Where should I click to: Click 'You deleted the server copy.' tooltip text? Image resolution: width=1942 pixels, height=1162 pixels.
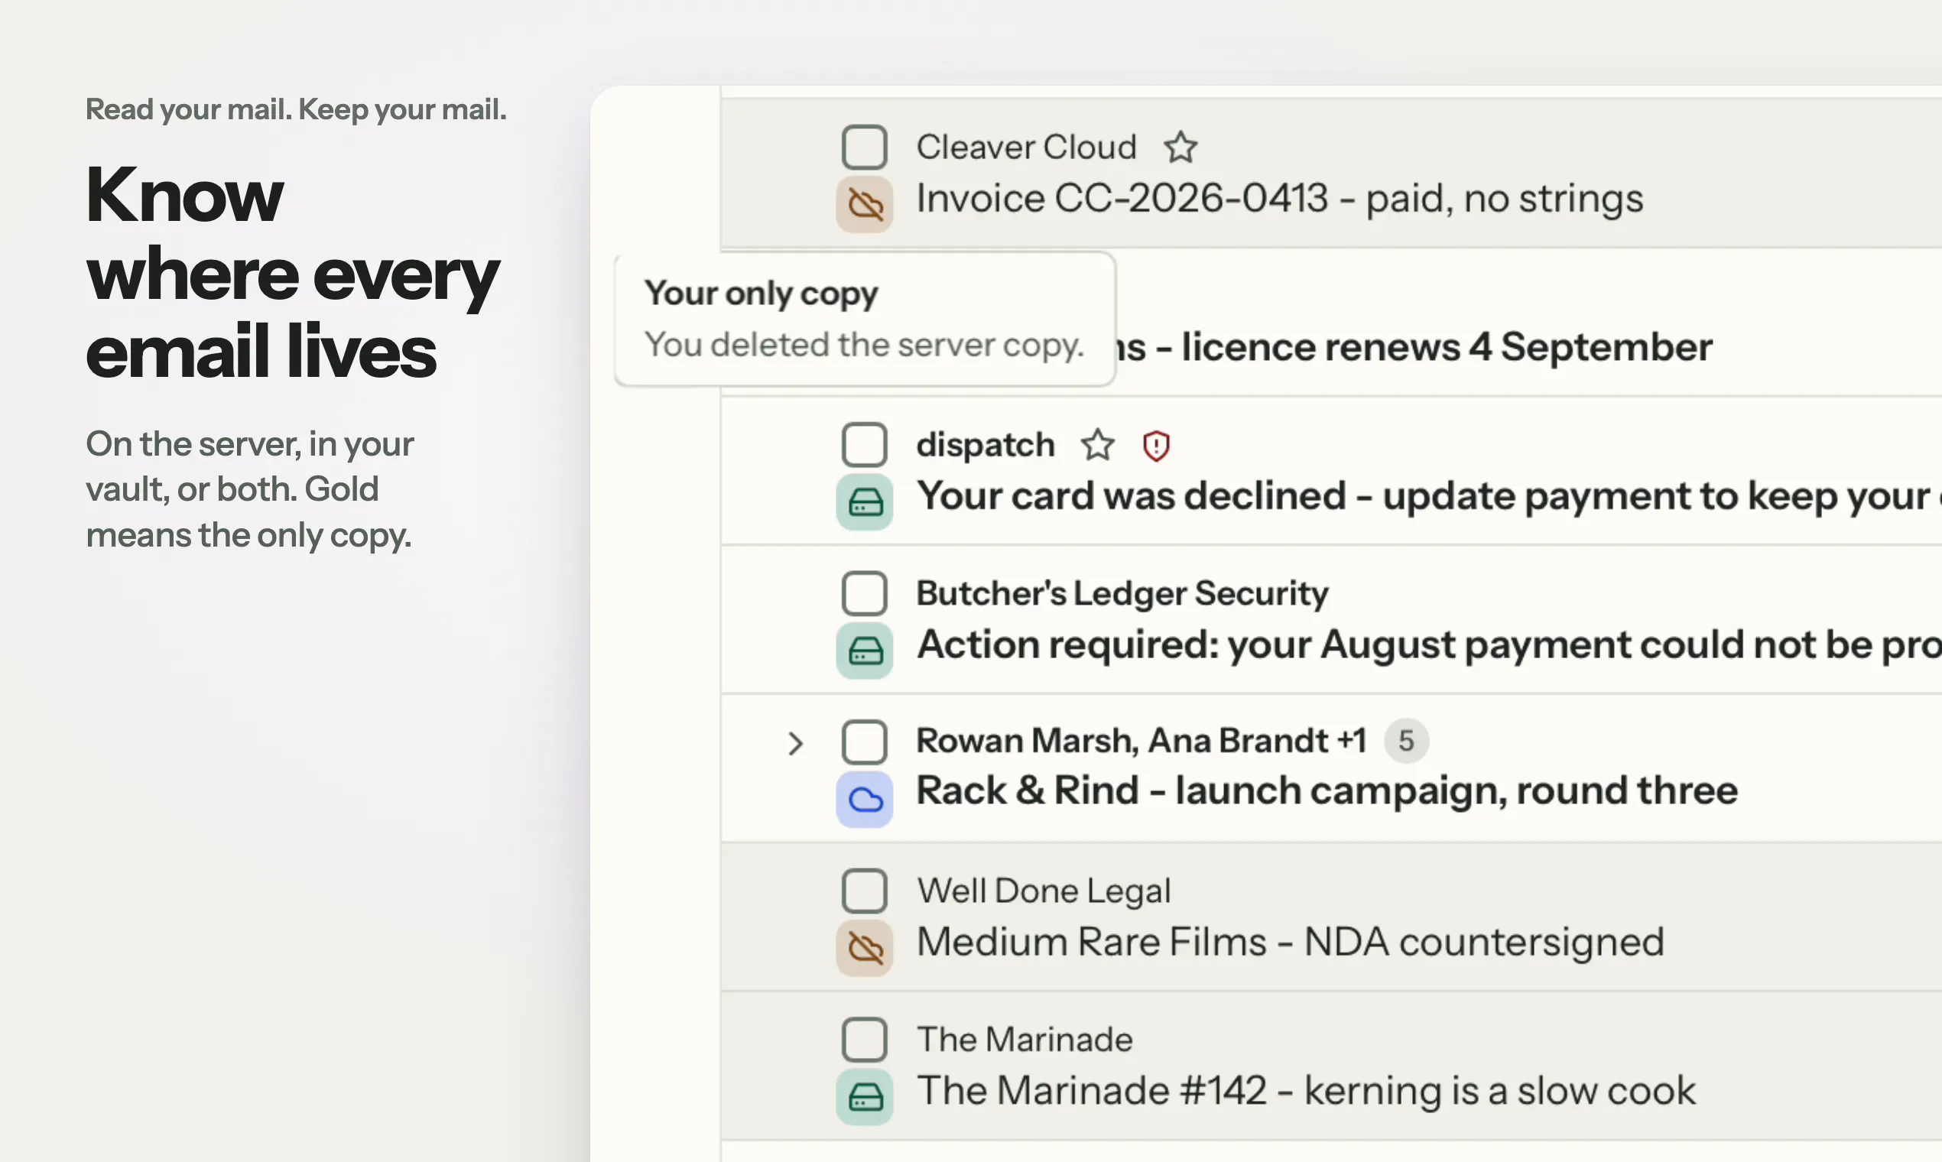864,346
